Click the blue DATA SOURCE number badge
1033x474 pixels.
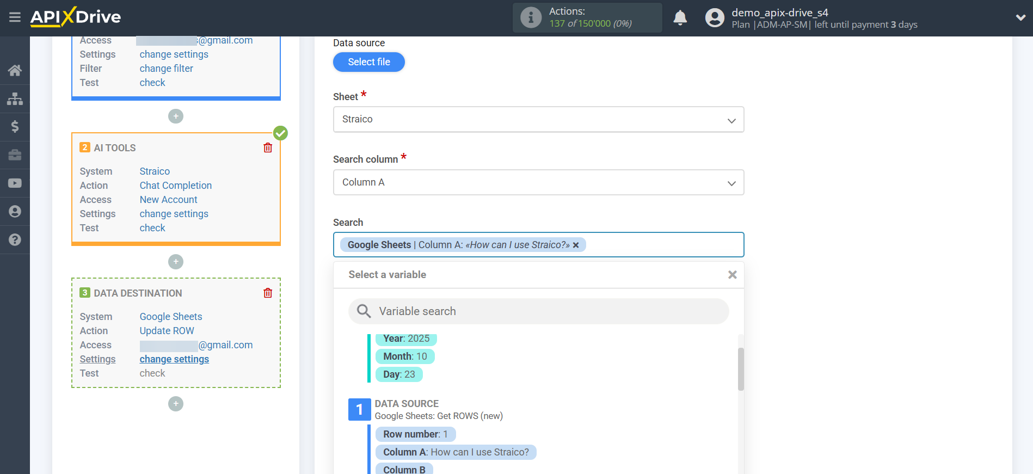click(x=359, y=409)
